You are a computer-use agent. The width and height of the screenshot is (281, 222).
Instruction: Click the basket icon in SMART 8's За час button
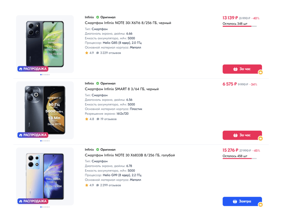coord(235,135)
